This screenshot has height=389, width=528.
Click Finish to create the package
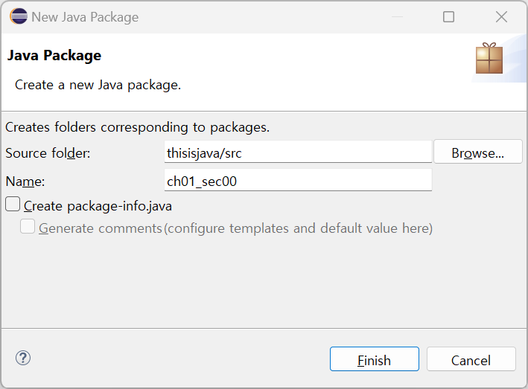pyautogui.click(x=374, y=359)
